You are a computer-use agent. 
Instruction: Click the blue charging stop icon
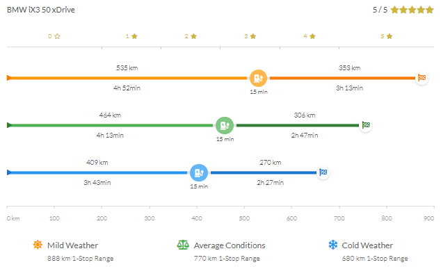point(199,172)
